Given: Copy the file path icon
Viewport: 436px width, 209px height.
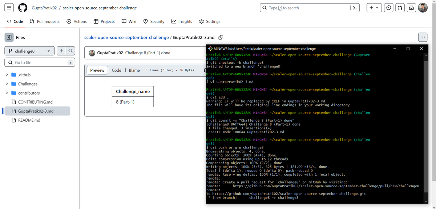Looking at the screenshot, I should tap(221, 37).
